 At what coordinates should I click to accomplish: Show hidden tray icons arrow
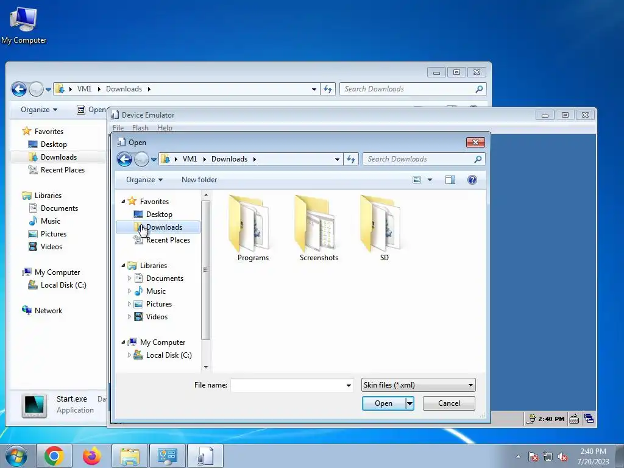(x=518, y=456)
